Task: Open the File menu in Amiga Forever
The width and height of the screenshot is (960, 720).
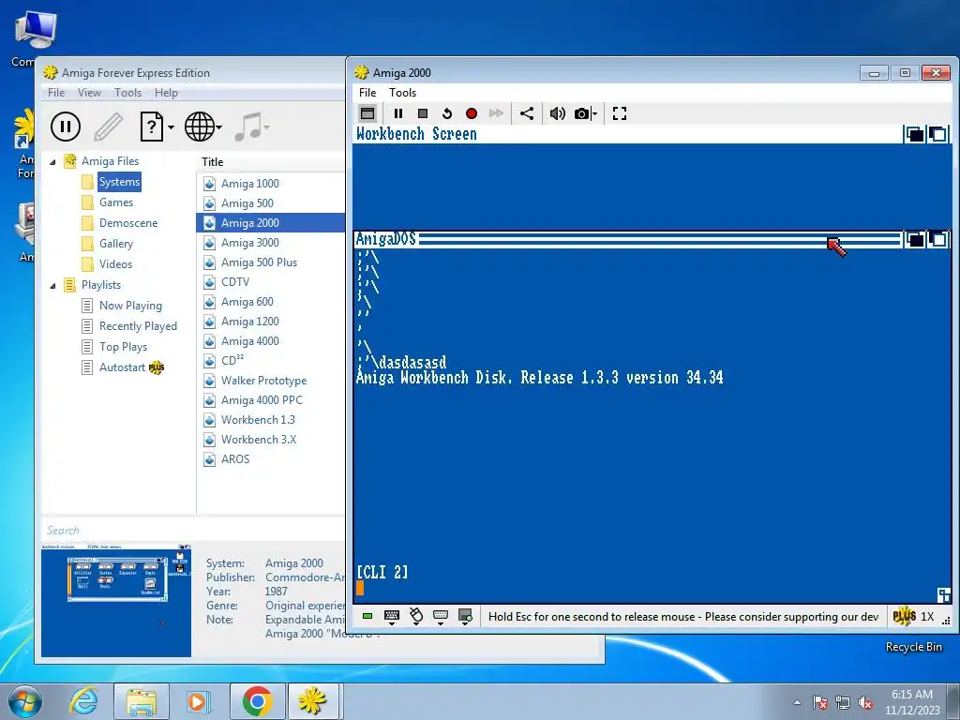Action: tap(55, 93)
